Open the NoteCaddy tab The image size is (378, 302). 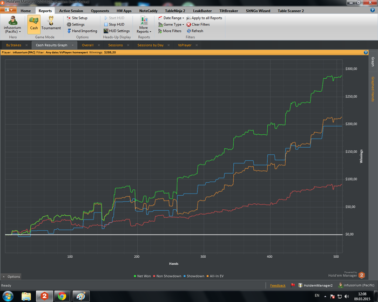(x=148, y=11)
